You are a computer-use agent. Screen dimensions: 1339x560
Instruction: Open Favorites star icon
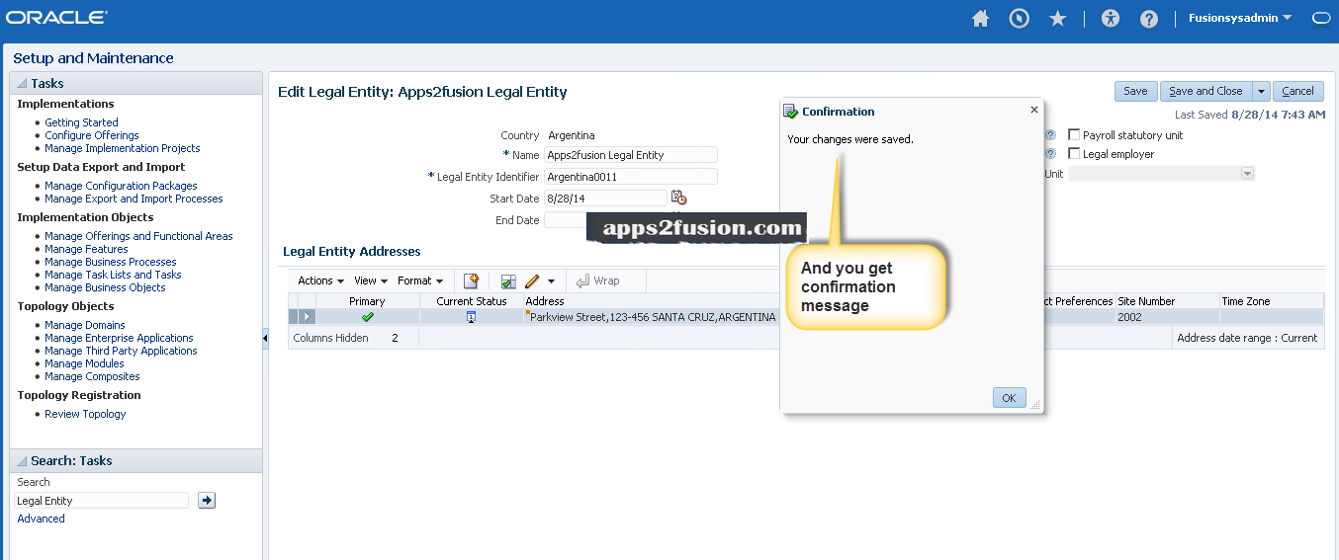point(1058,18)
